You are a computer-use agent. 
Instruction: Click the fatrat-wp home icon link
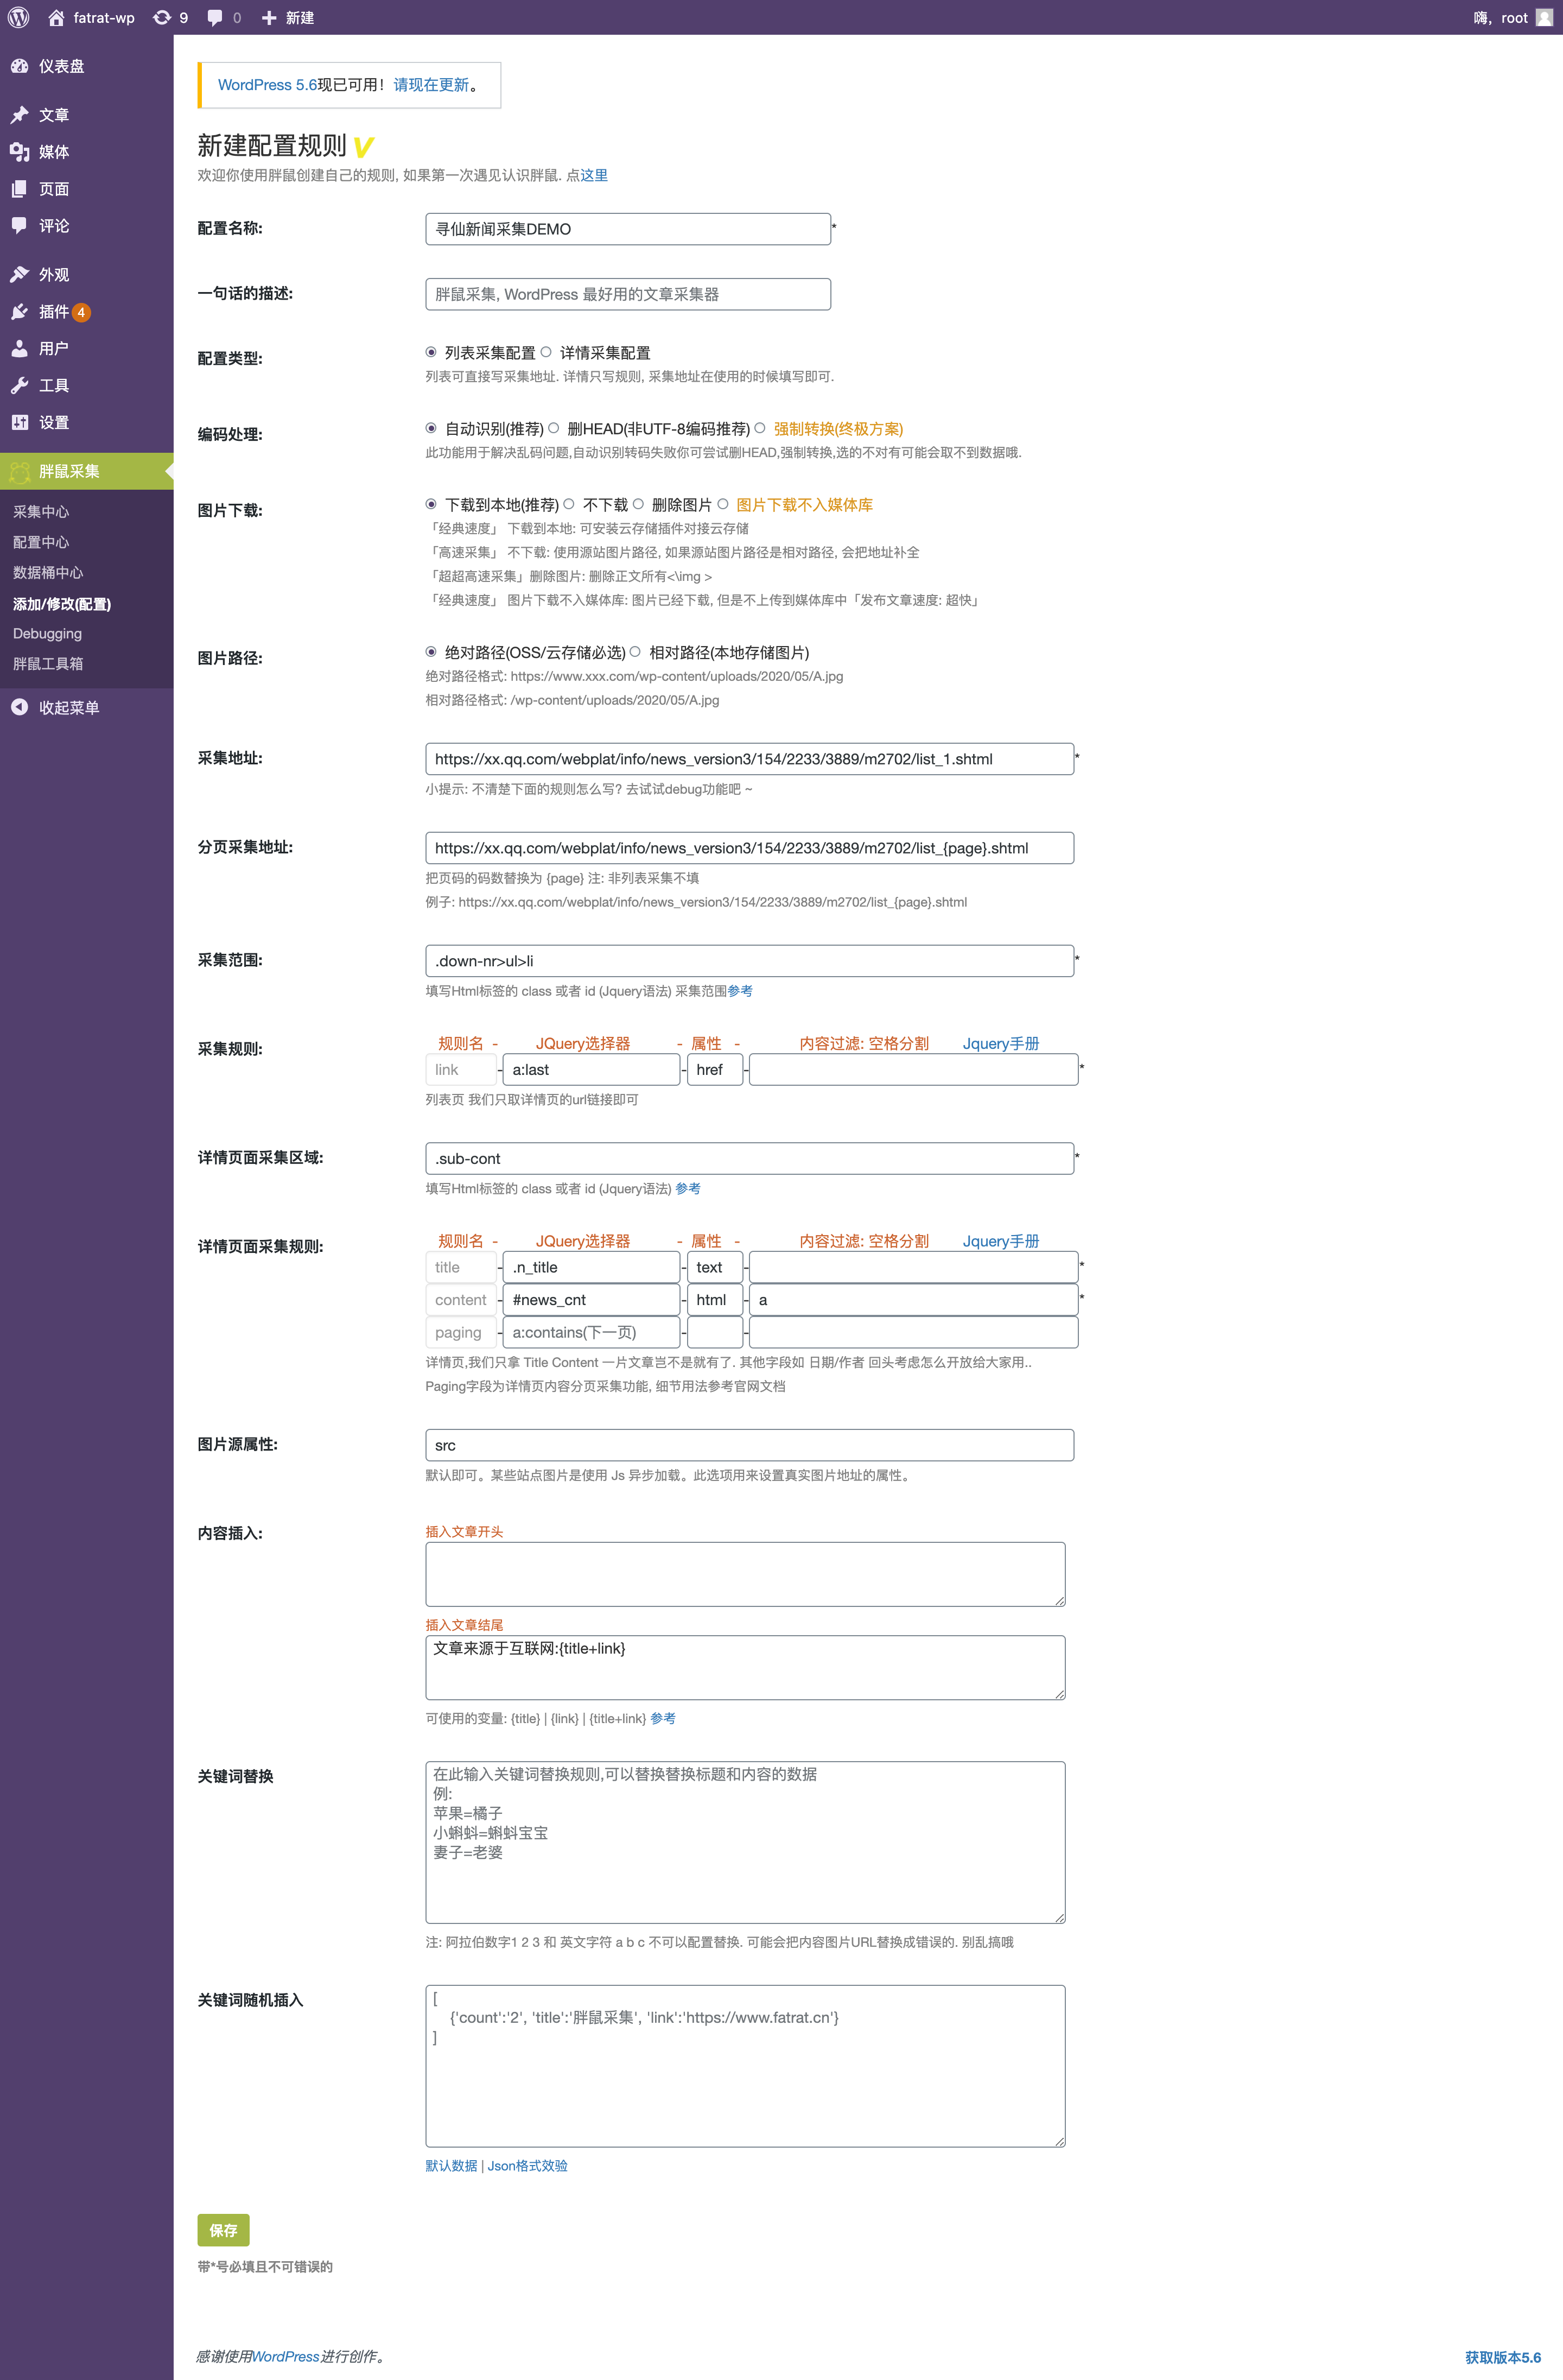coord(91,17)
